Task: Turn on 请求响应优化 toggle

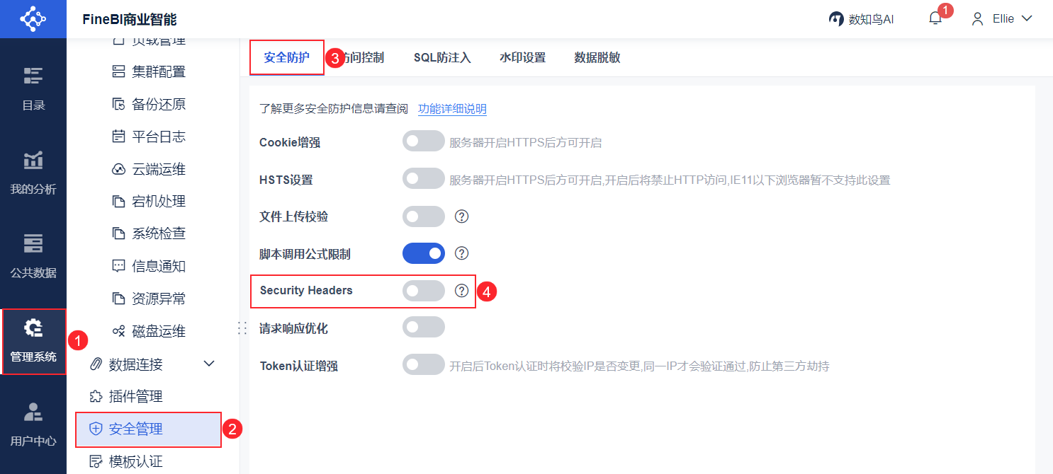Action: [x=423, y=327]
